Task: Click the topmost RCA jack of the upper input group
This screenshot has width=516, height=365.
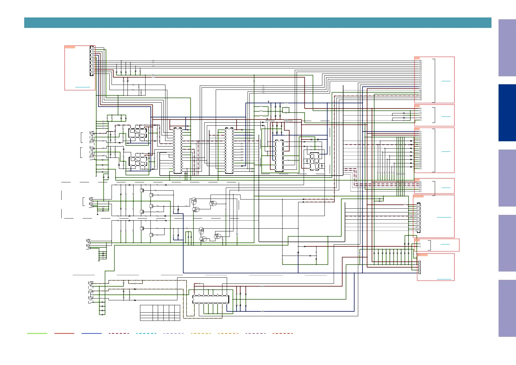Action: (x=92, y=133)
